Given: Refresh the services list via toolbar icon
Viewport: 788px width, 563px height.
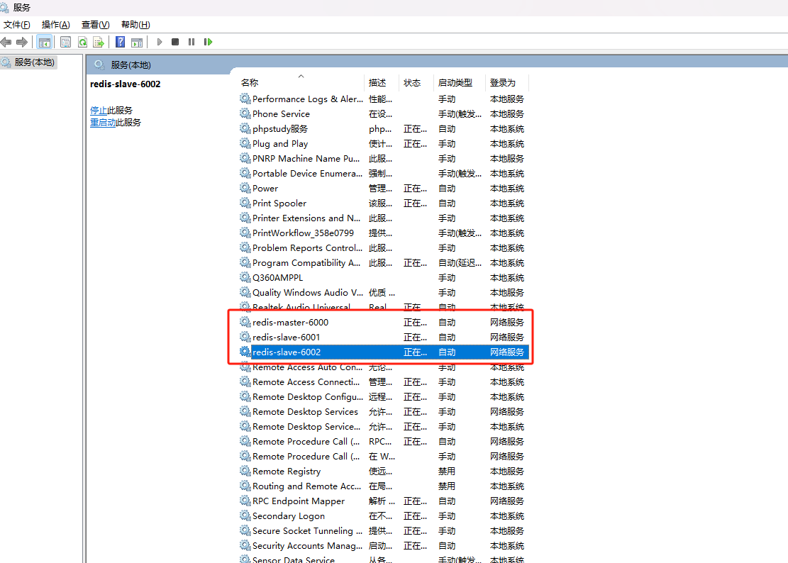Looking at the screenshot, I should 82,42.
